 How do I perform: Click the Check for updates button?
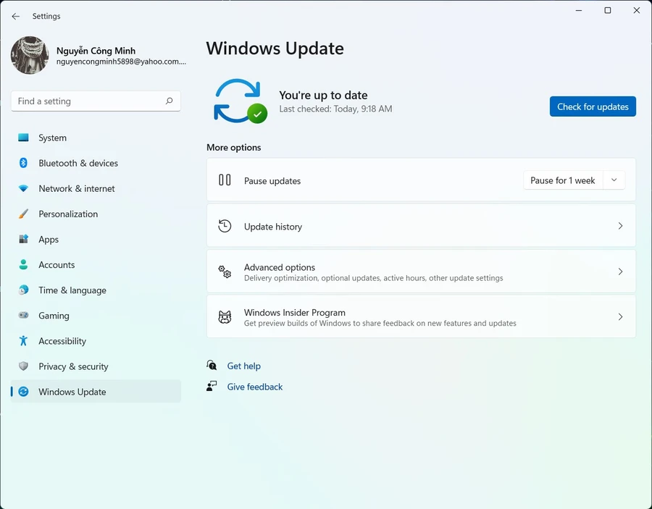pyautogui.click(x=593, y=106)
